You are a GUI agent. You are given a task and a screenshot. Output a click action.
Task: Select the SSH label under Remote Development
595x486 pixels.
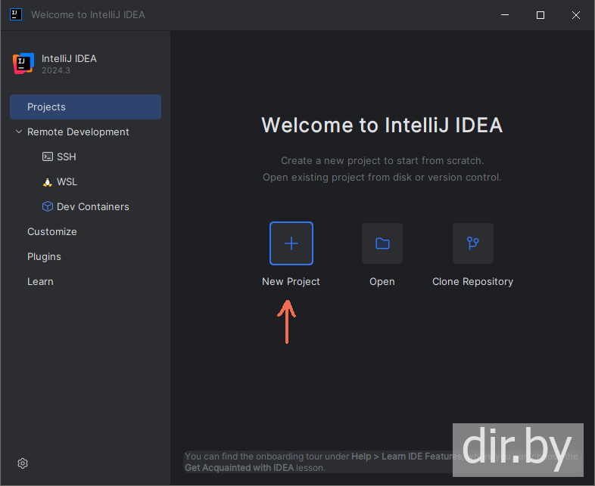[67, 157]
